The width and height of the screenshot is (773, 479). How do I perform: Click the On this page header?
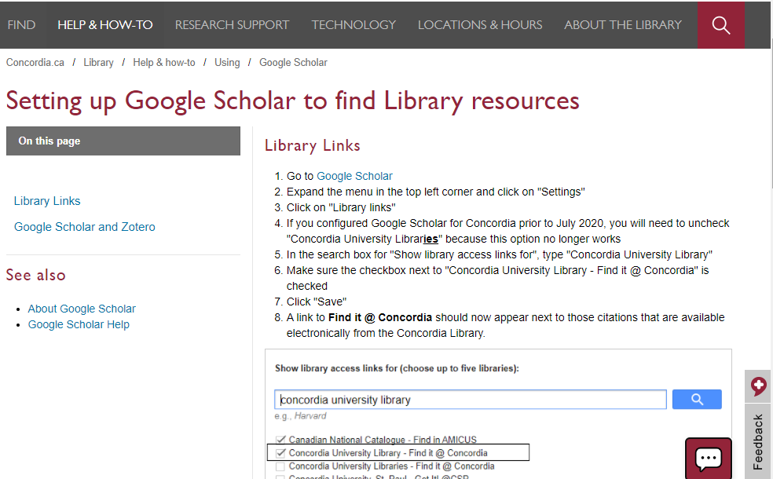[x=123, y=141]
